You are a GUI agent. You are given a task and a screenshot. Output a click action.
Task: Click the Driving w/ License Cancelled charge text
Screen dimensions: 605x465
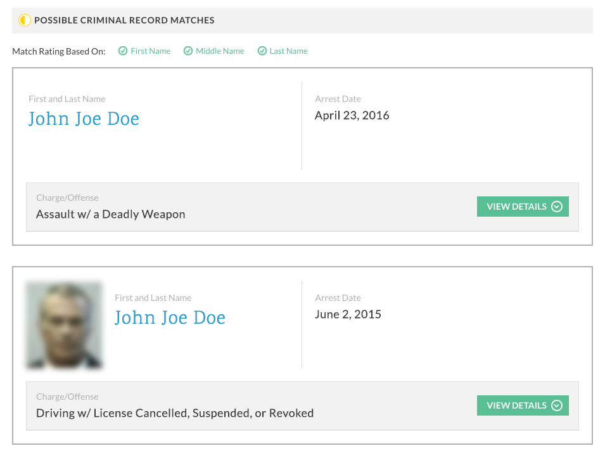point(175,413)
